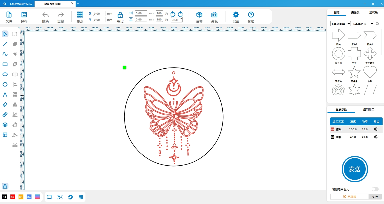The height and width of the screenshot is (204, 384).
Task: Open the stacked layers tool
Action: 5,125
